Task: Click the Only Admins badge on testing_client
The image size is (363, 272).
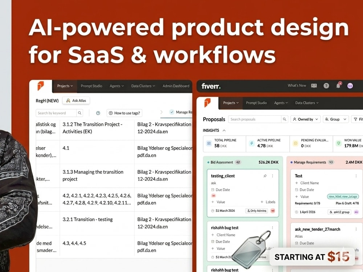Action: point(257,211)
